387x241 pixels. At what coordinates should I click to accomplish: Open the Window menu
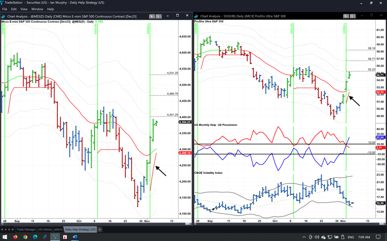37,9
